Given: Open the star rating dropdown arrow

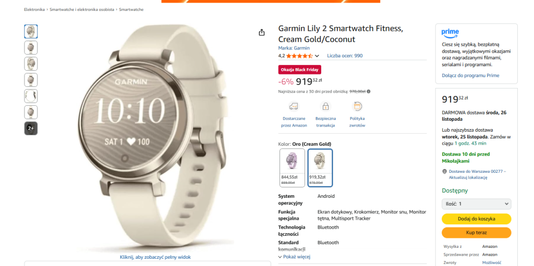Looking at the screenshot, I should click(317, 56).
